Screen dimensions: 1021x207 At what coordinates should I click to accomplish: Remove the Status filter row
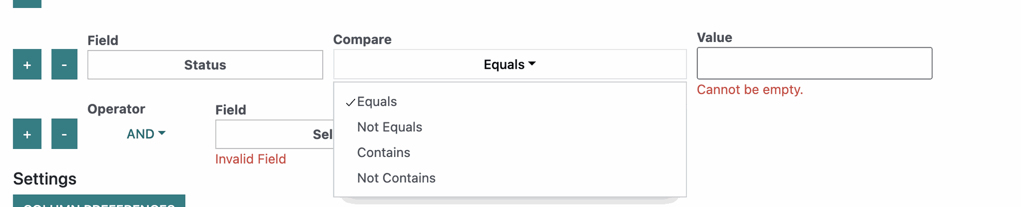pyautogui.click(x=64, y=64)
